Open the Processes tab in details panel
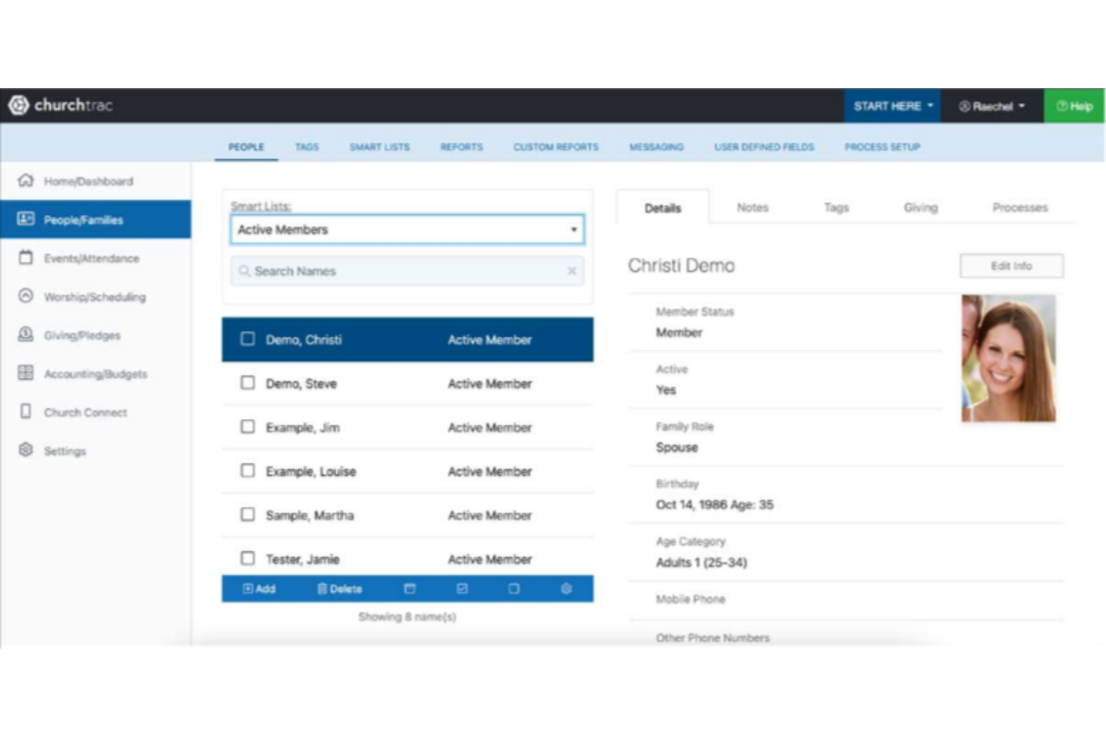This screenshot has height=737, width=1106. [x=1020, y=208]
